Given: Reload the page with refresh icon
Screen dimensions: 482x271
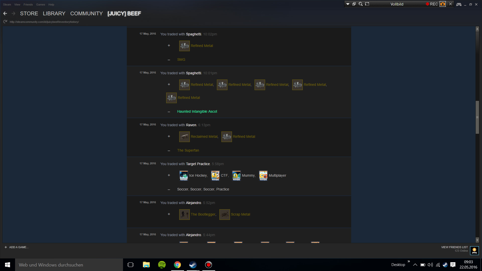Looking at the screenshot, I should click(5, 22).
